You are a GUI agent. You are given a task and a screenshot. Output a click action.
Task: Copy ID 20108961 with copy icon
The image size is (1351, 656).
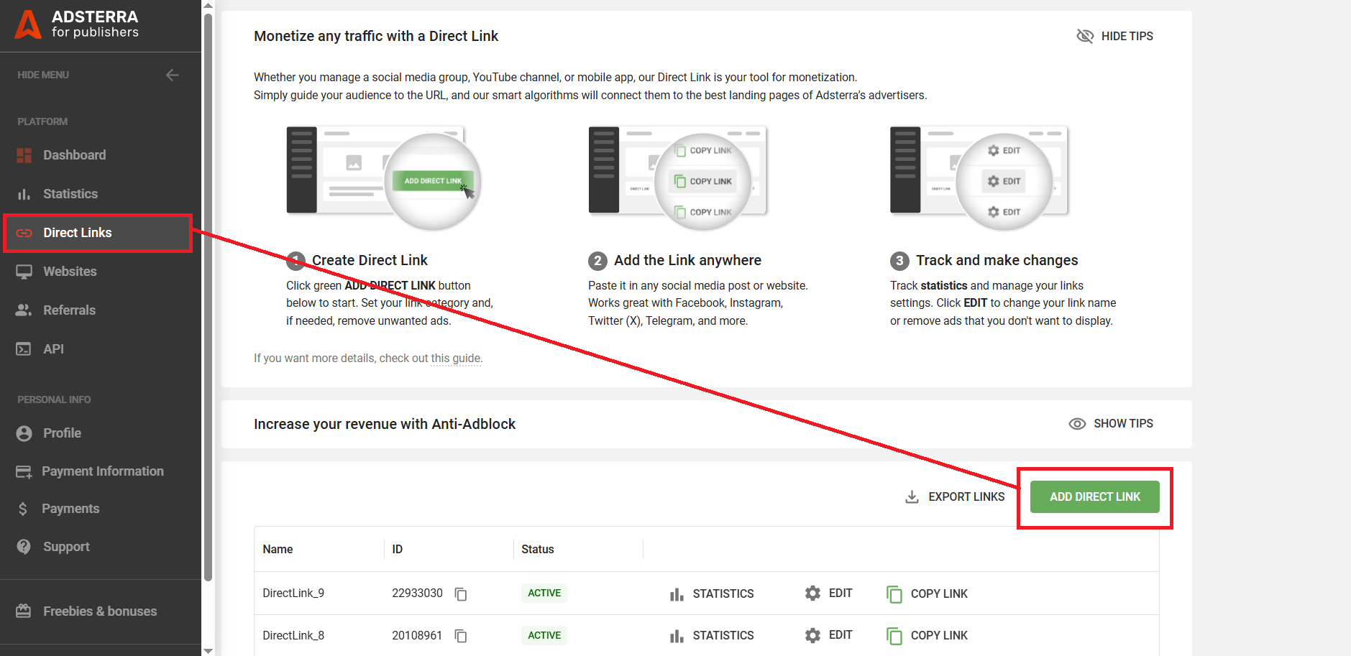click(461, 636)
